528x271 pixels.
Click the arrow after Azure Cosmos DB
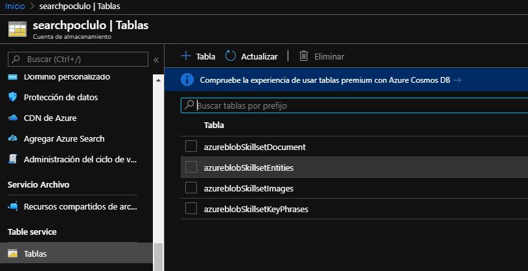[457, 80]
